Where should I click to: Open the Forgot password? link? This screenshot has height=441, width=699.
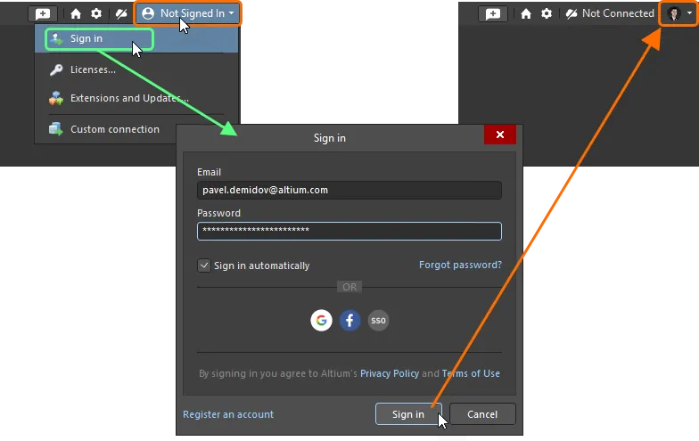(x=460, y=265)
